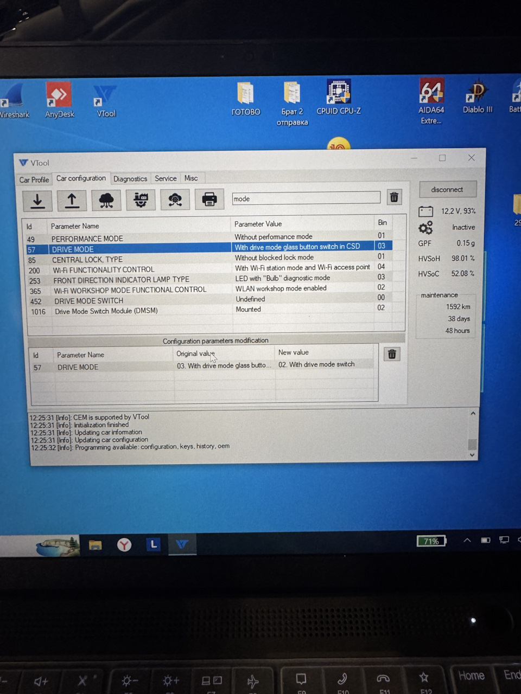Open the AnyDesk desktop shortcut

[x=59, y=100]
